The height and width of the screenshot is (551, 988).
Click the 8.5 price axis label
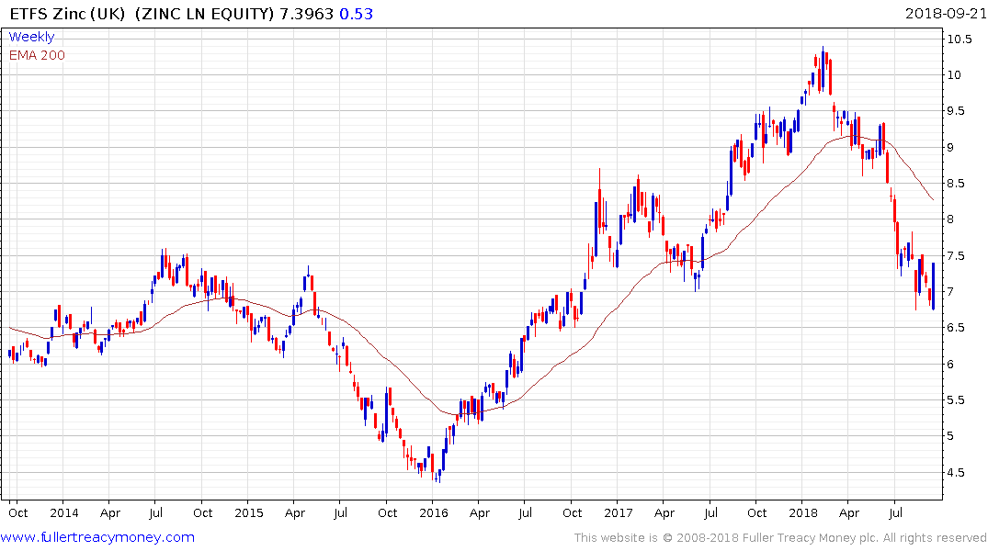tap(956, 184)
